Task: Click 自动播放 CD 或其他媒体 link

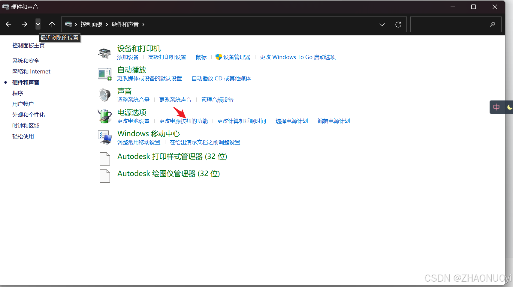Action: tap(221, 79)
